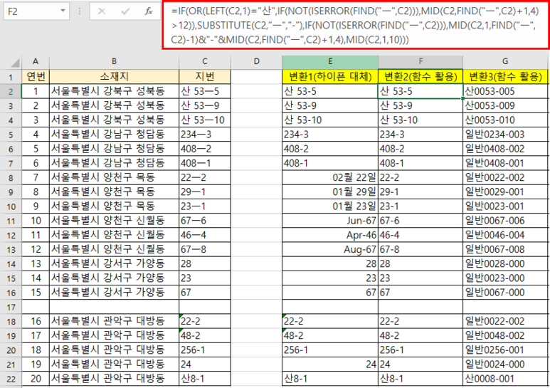
Task: Select cell C5 containing 234—3
Action: [x=205, y=135]
